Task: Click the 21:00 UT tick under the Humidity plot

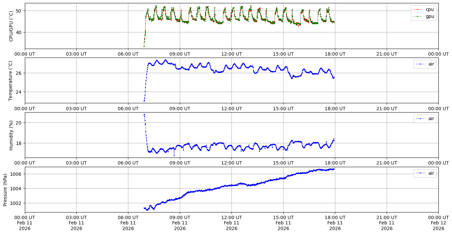Action: point(387,163)
